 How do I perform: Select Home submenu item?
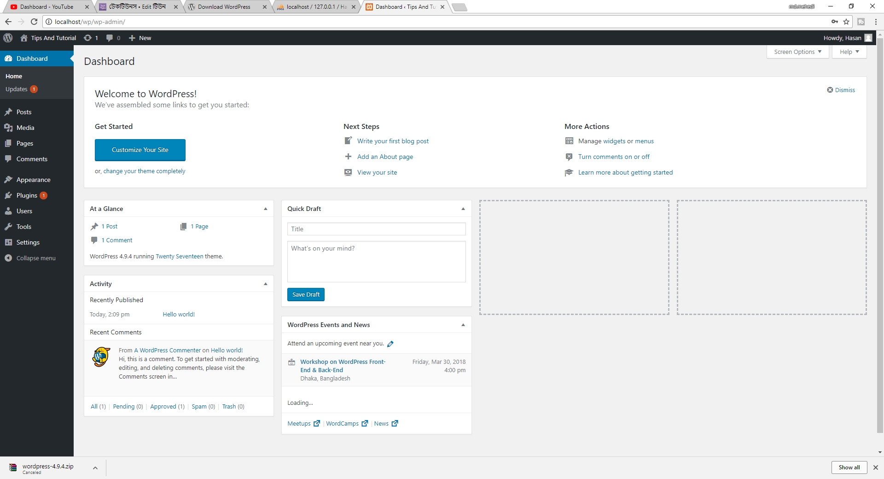click(x=14, y=76)
